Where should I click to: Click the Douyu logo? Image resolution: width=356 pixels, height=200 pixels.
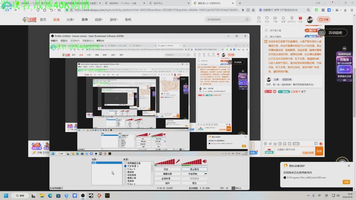click(x=29, y=20)
